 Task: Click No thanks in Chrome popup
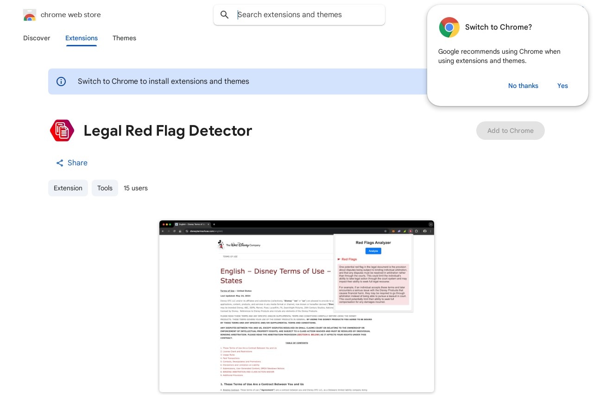tap(523, 86)
